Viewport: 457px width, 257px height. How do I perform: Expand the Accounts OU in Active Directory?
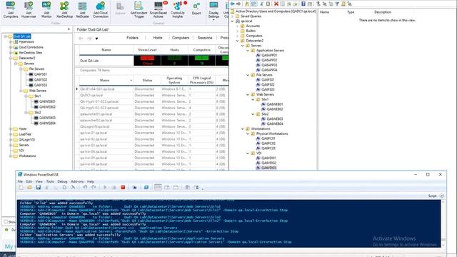[237, 26]
